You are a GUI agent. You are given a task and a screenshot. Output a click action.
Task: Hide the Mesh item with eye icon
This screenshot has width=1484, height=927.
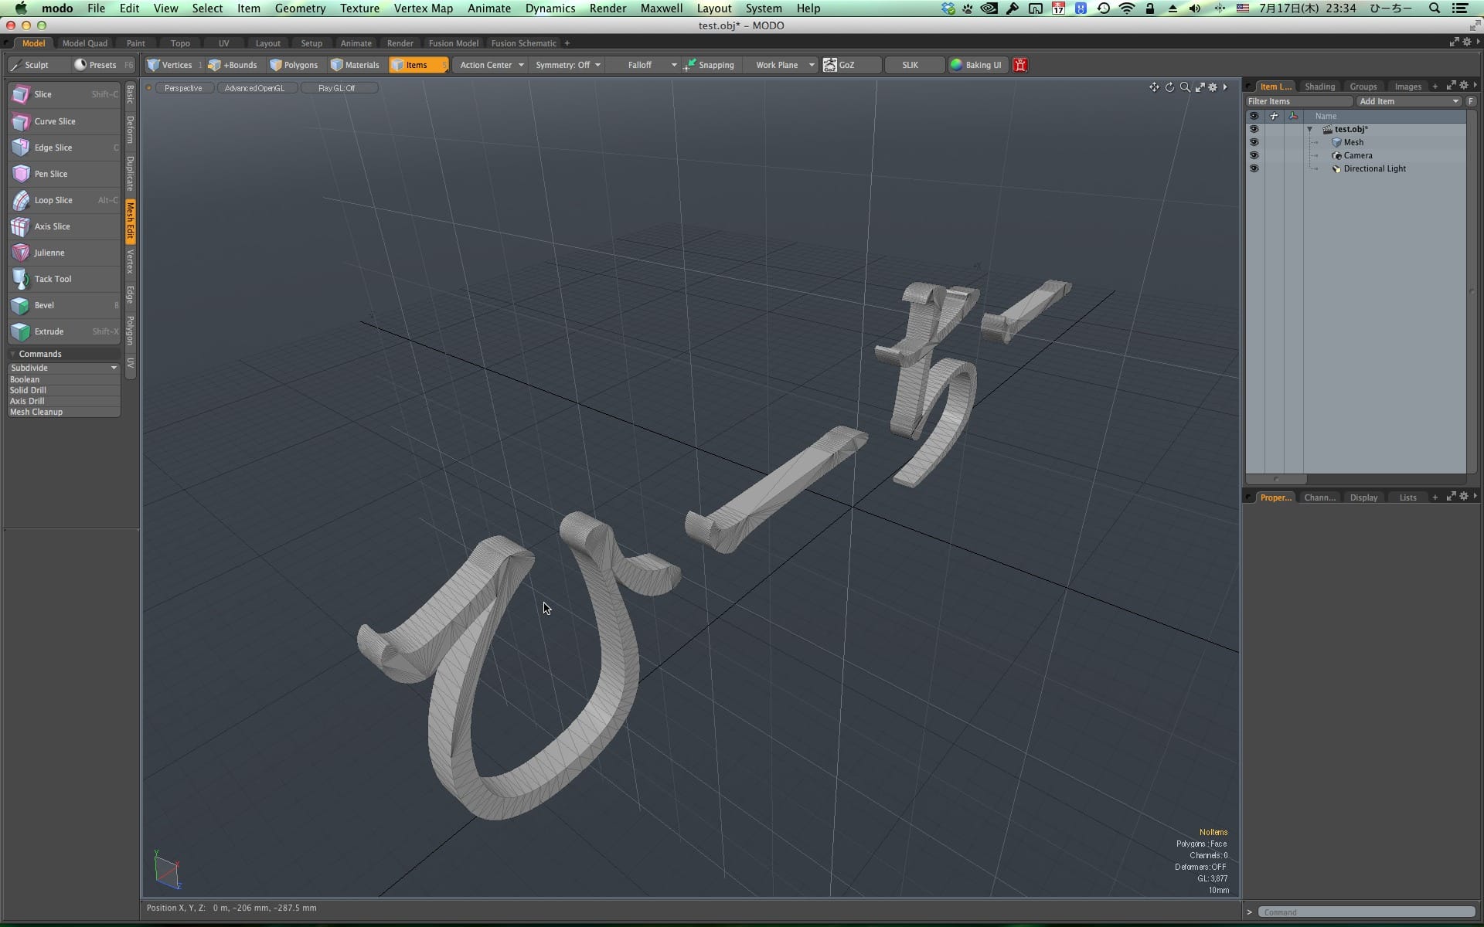pyautogui.click(x=1254, y=142)
